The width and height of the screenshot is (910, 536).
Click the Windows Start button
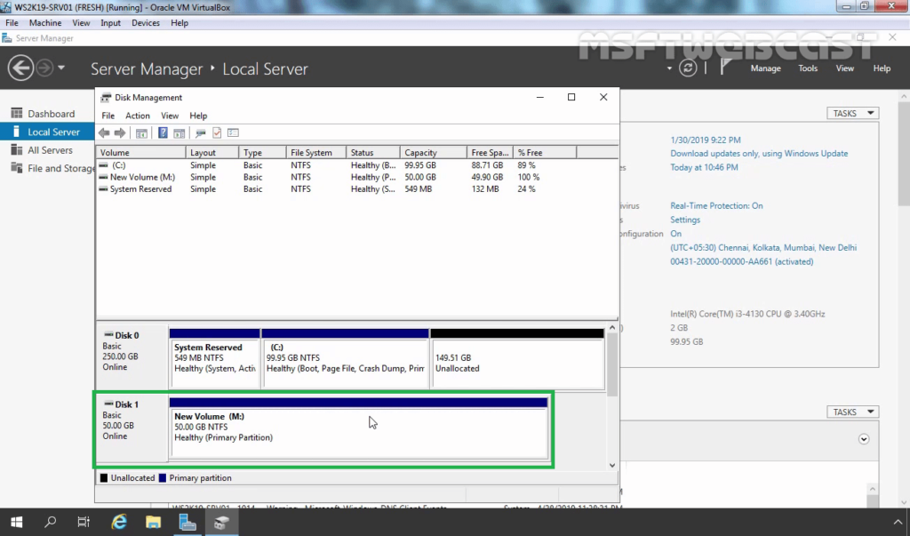click(16, 522)
